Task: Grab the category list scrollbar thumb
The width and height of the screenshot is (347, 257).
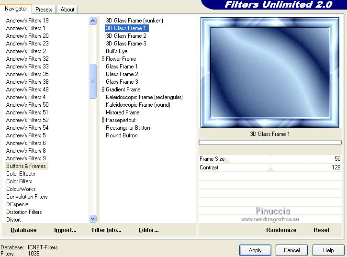Action: (93, 81)
